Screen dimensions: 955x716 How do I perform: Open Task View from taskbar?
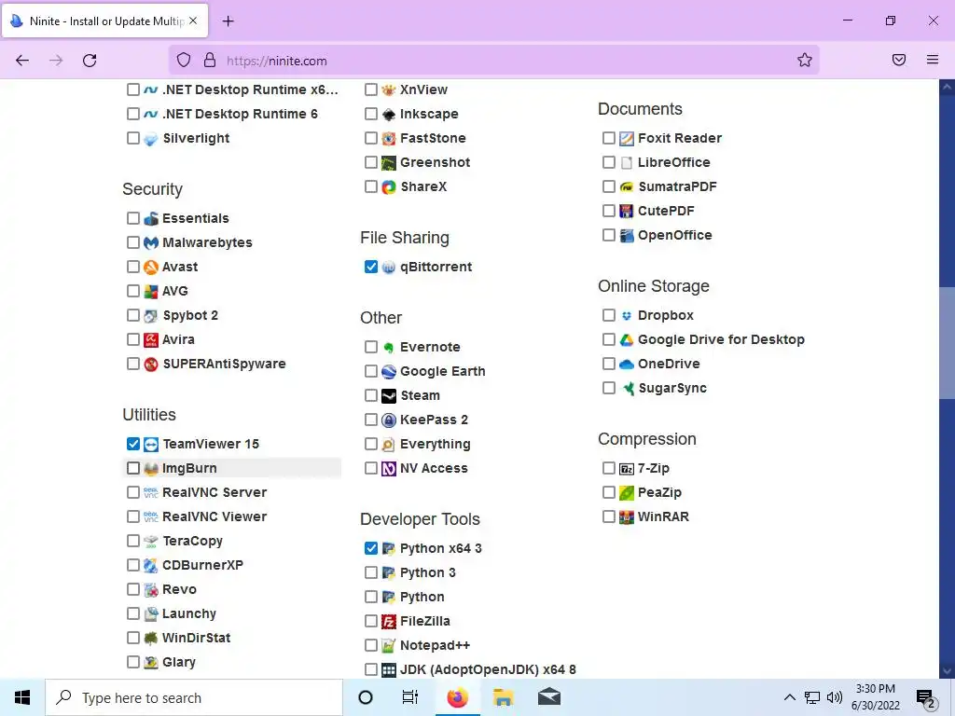click(x=410, y=697)
